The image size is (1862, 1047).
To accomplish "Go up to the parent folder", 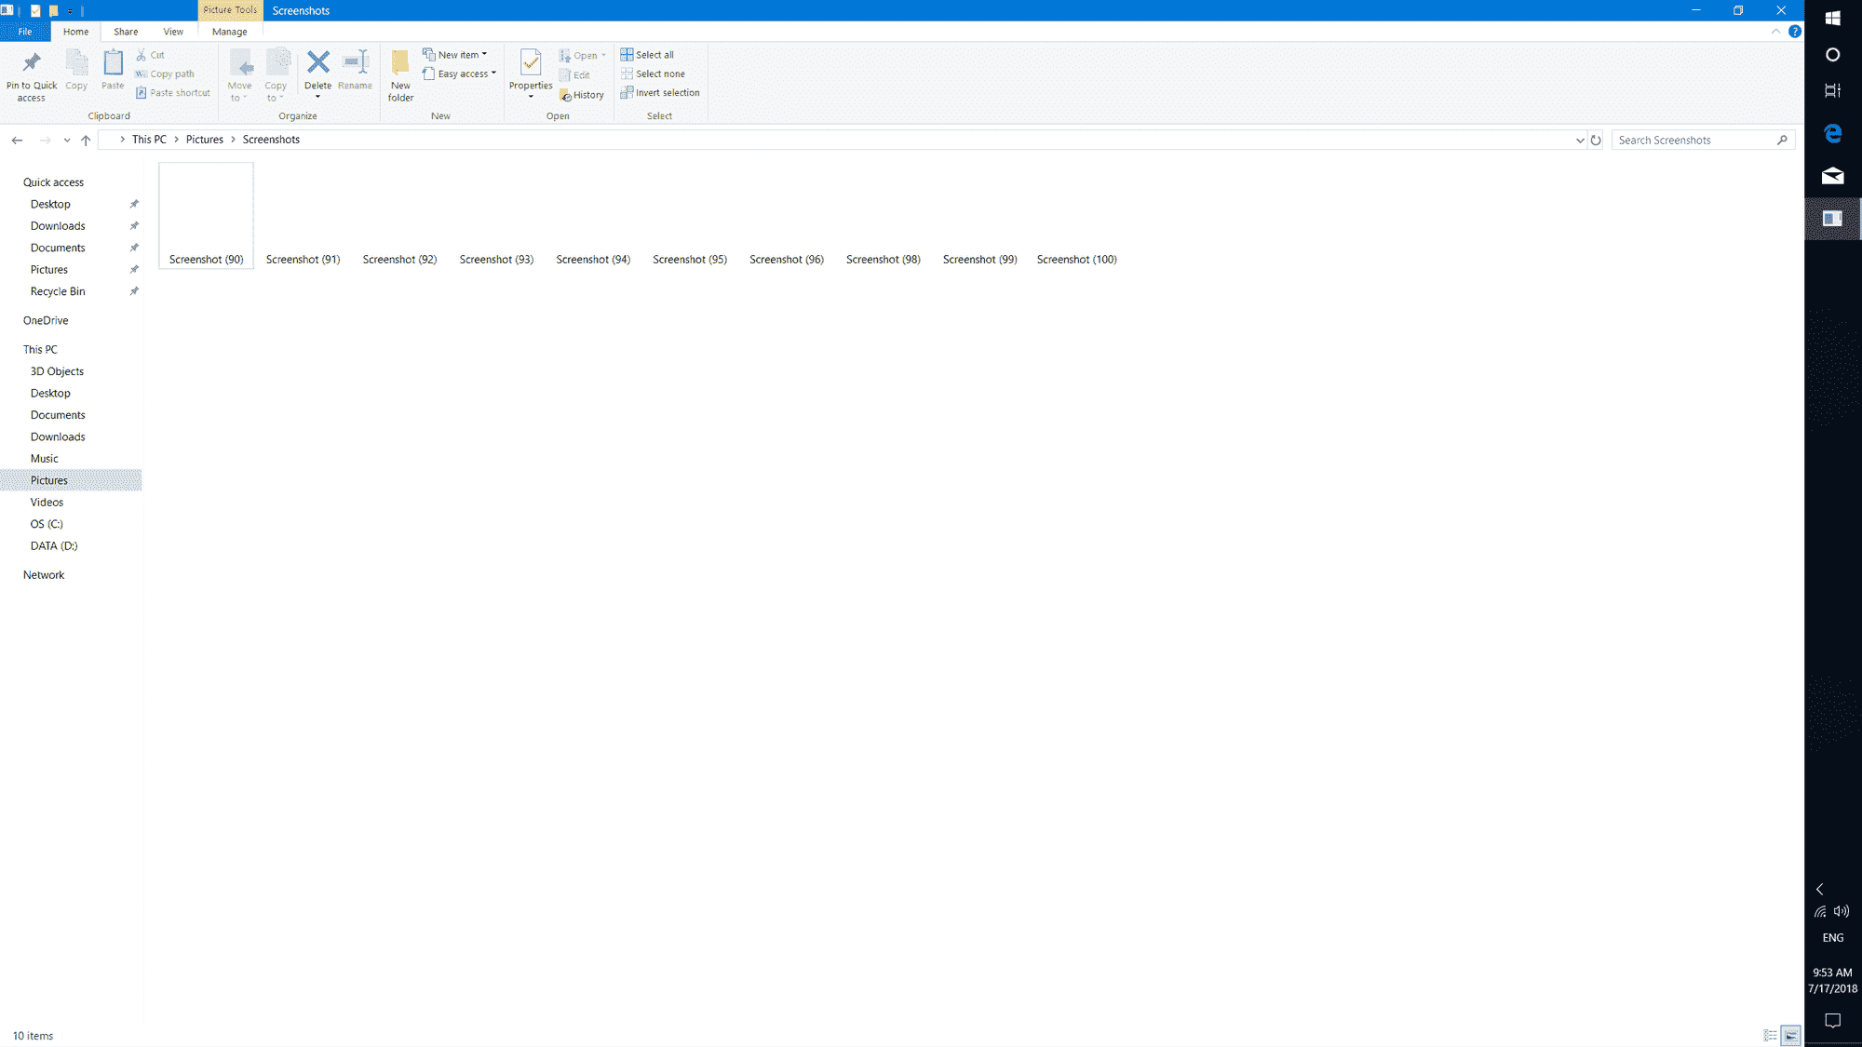I will tap(86, 140).
